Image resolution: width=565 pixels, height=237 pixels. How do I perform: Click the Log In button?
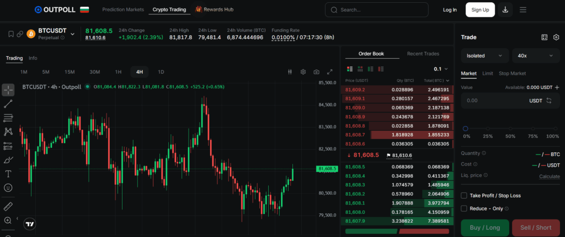[450, 10]
